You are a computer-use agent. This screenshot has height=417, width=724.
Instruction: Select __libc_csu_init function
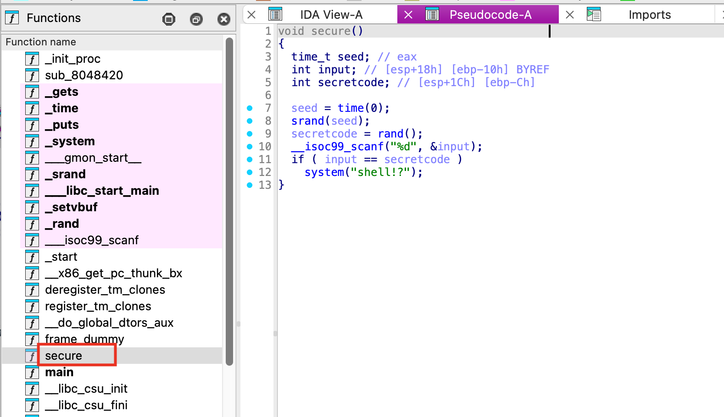point(86,389)
